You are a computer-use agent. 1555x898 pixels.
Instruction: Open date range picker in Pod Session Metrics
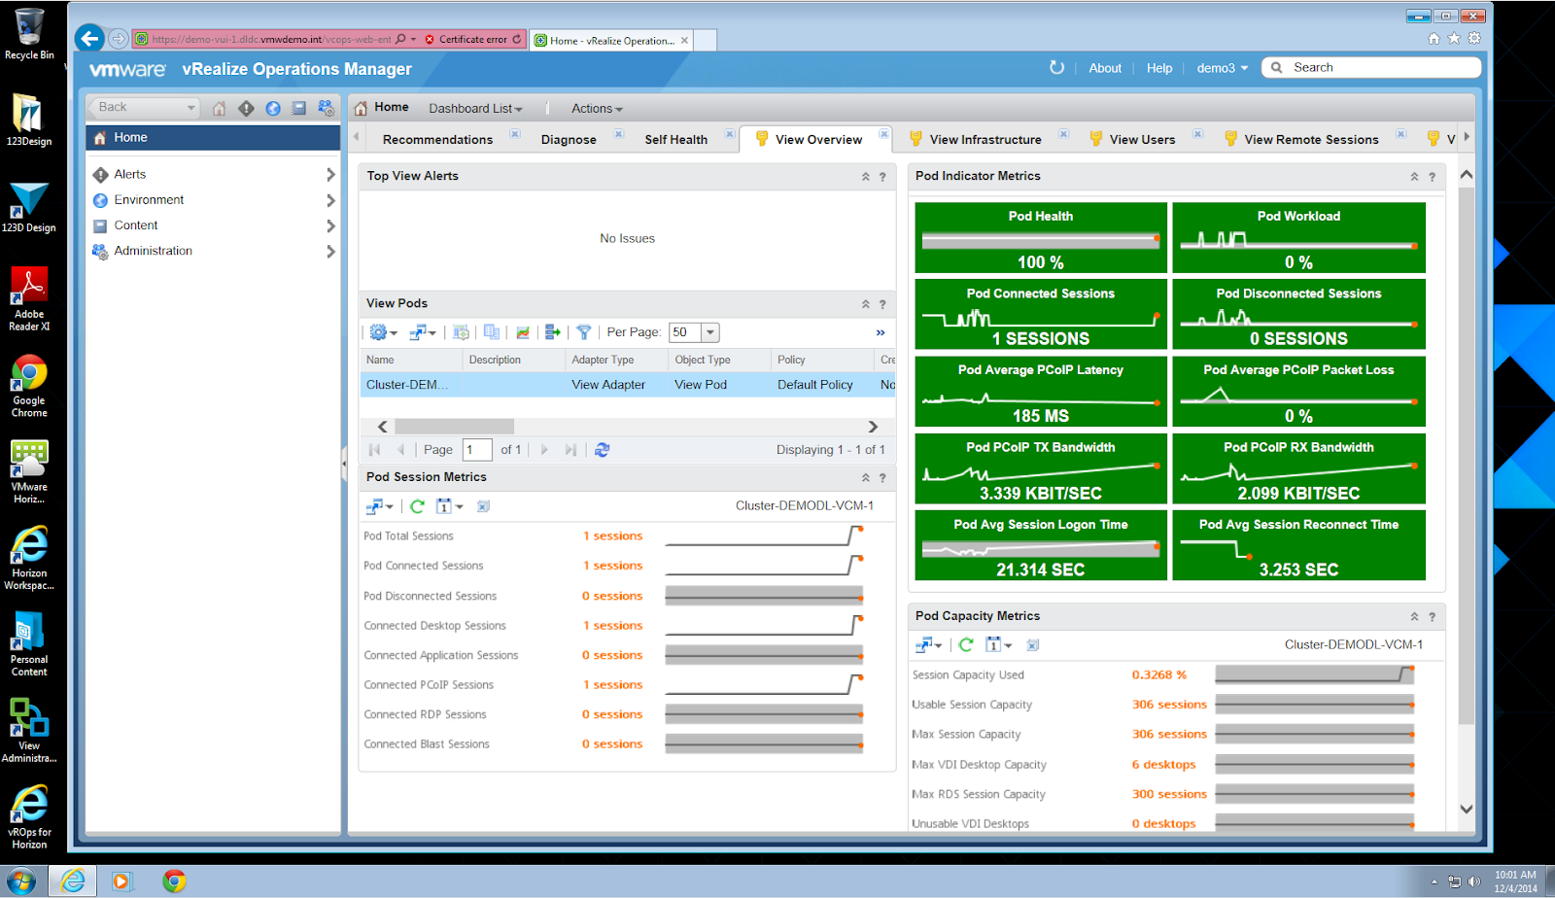449,506
